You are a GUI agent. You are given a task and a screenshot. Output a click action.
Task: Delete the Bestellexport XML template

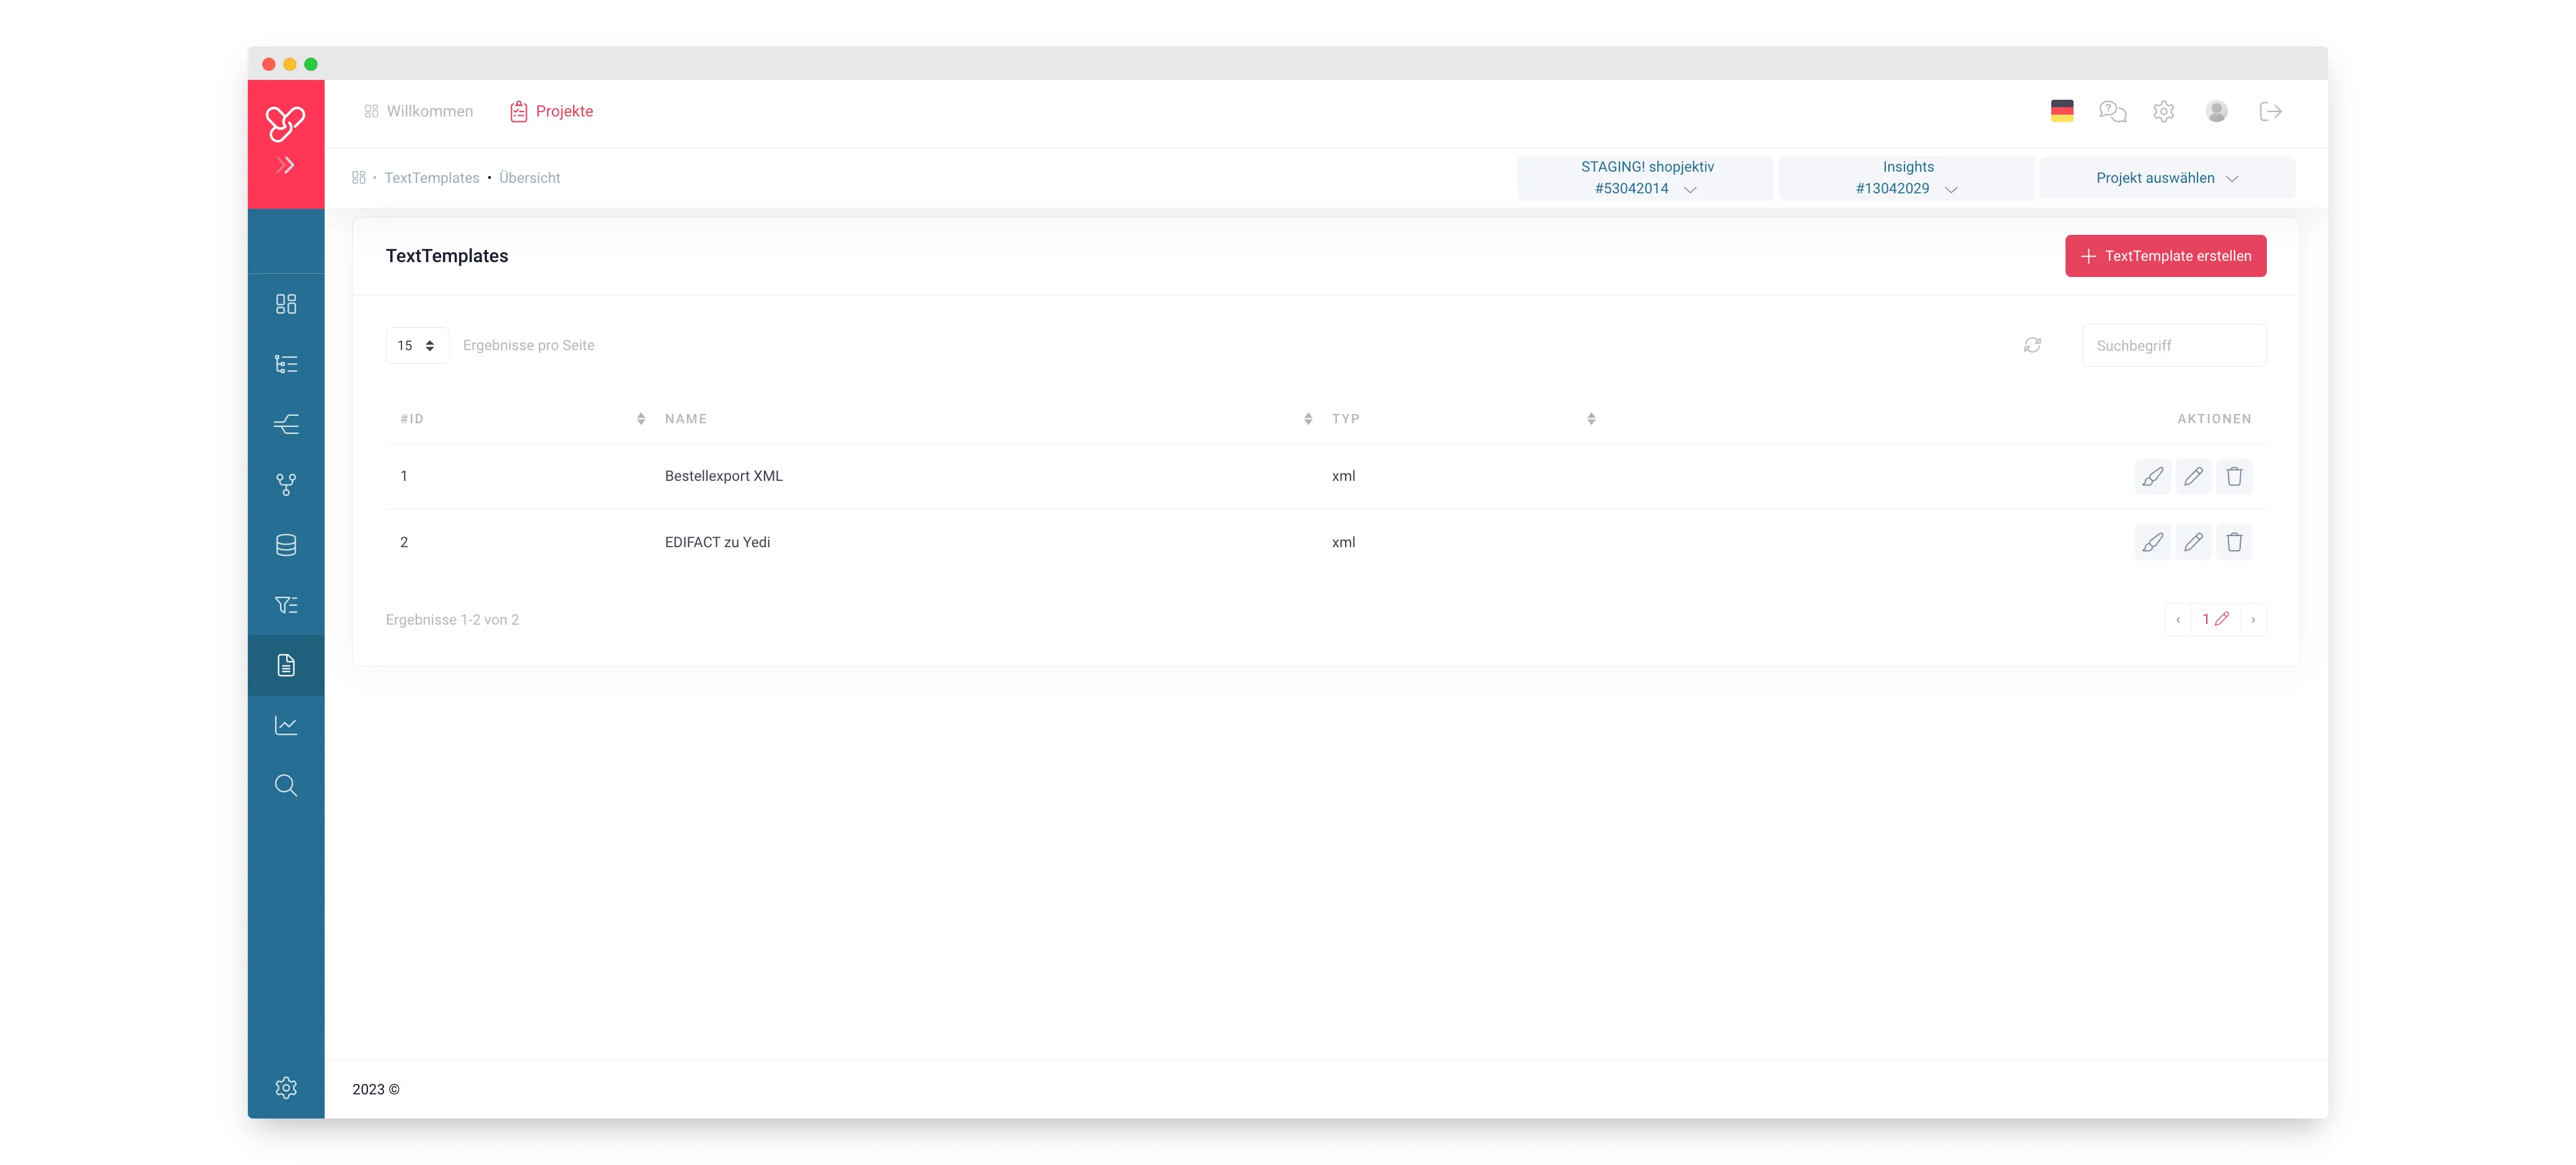2234,476
